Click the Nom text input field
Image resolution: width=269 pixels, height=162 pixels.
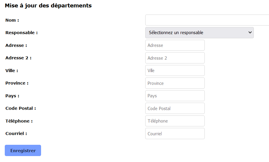(x=207, y=20)
